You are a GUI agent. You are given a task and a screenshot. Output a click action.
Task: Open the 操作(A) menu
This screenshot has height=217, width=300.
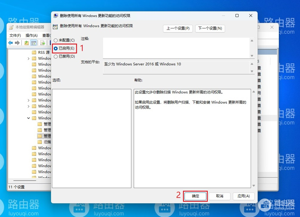31,36
